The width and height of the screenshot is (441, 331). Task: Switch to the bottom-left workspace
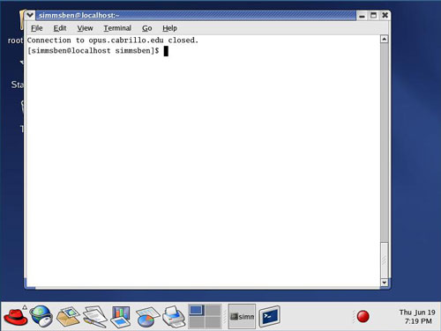[197, 322]
